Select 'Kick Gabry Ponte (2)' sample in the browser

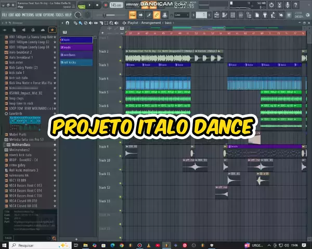click(x=23, y=67)
